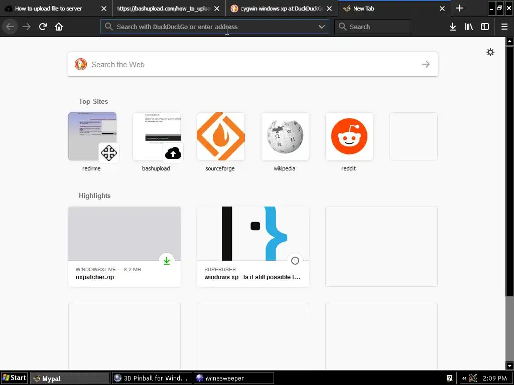The image size is (514, 385).
Task: Expand the address bar history dropdown
Action: [322, 27]
